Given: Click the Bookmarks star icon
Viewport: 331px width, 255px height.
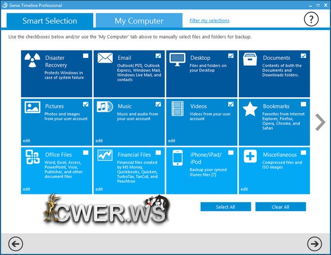Looking at the screenshot, I should pyautogui.click(x=250, y=109).
